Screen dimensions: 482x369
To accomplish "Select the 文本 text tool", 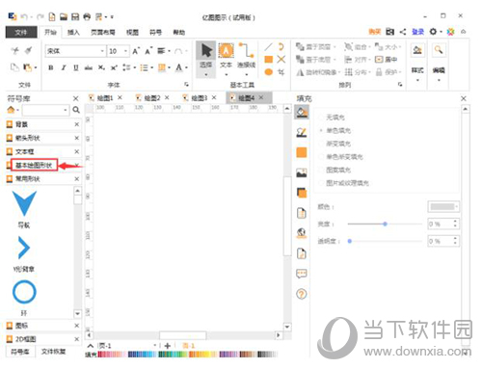I will pos(226,59).
